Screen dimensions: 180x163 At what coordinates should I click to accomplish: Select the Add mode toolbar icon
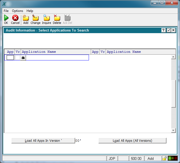[26, 18]
